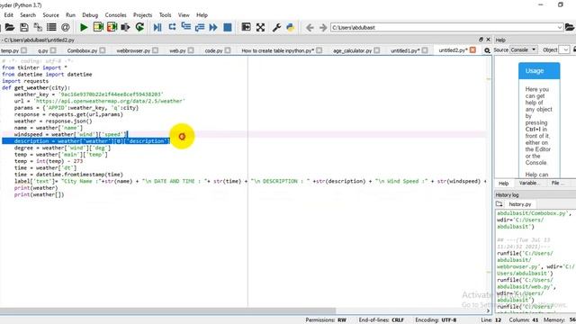Image resolution: width=576 pixels, height=324 pixels.
Task: Close the untitled2.py tab
Action: 472,50
